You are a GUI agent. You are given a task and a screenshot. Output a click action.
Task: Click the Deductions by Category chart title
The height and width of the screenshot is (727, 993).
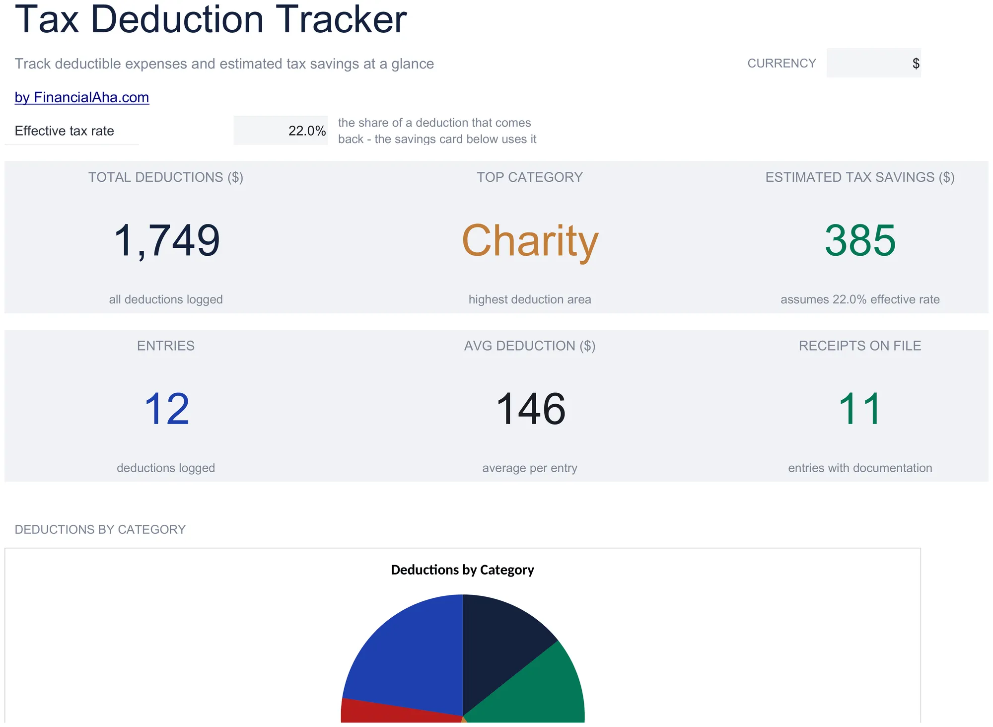pos(462,570)
